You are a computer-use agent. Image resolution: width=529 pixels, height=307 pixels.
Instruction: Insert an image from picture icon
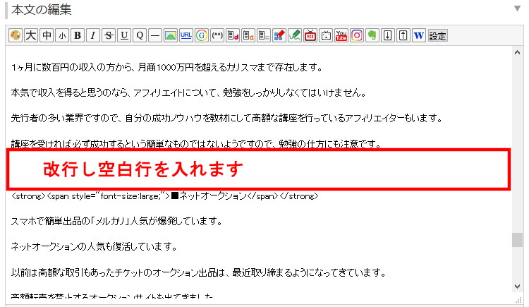click(171, 35)
